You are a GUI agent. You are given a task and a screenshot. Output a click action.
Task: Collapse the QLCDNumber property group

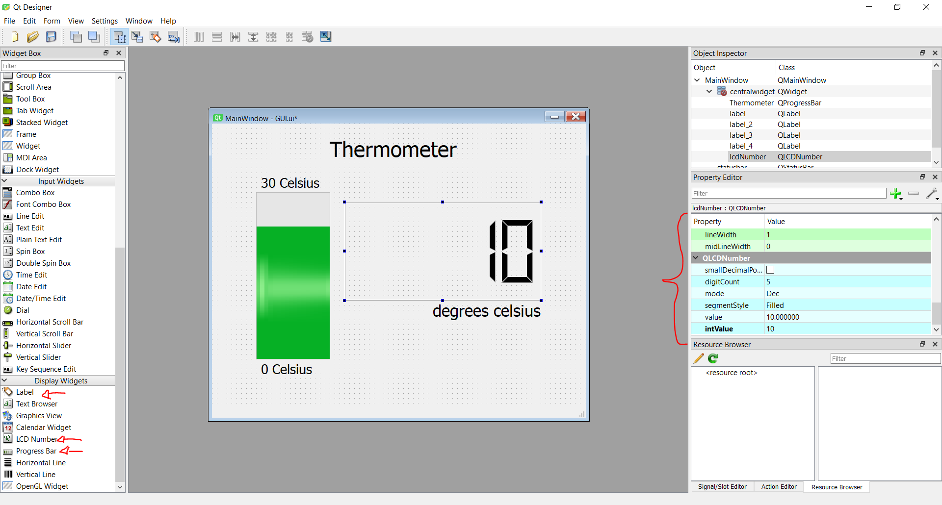(696, 258)
